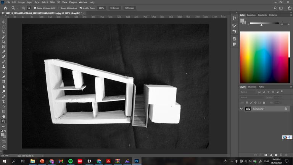
Task: Create a new layer icon
Action: pos(281,155)
